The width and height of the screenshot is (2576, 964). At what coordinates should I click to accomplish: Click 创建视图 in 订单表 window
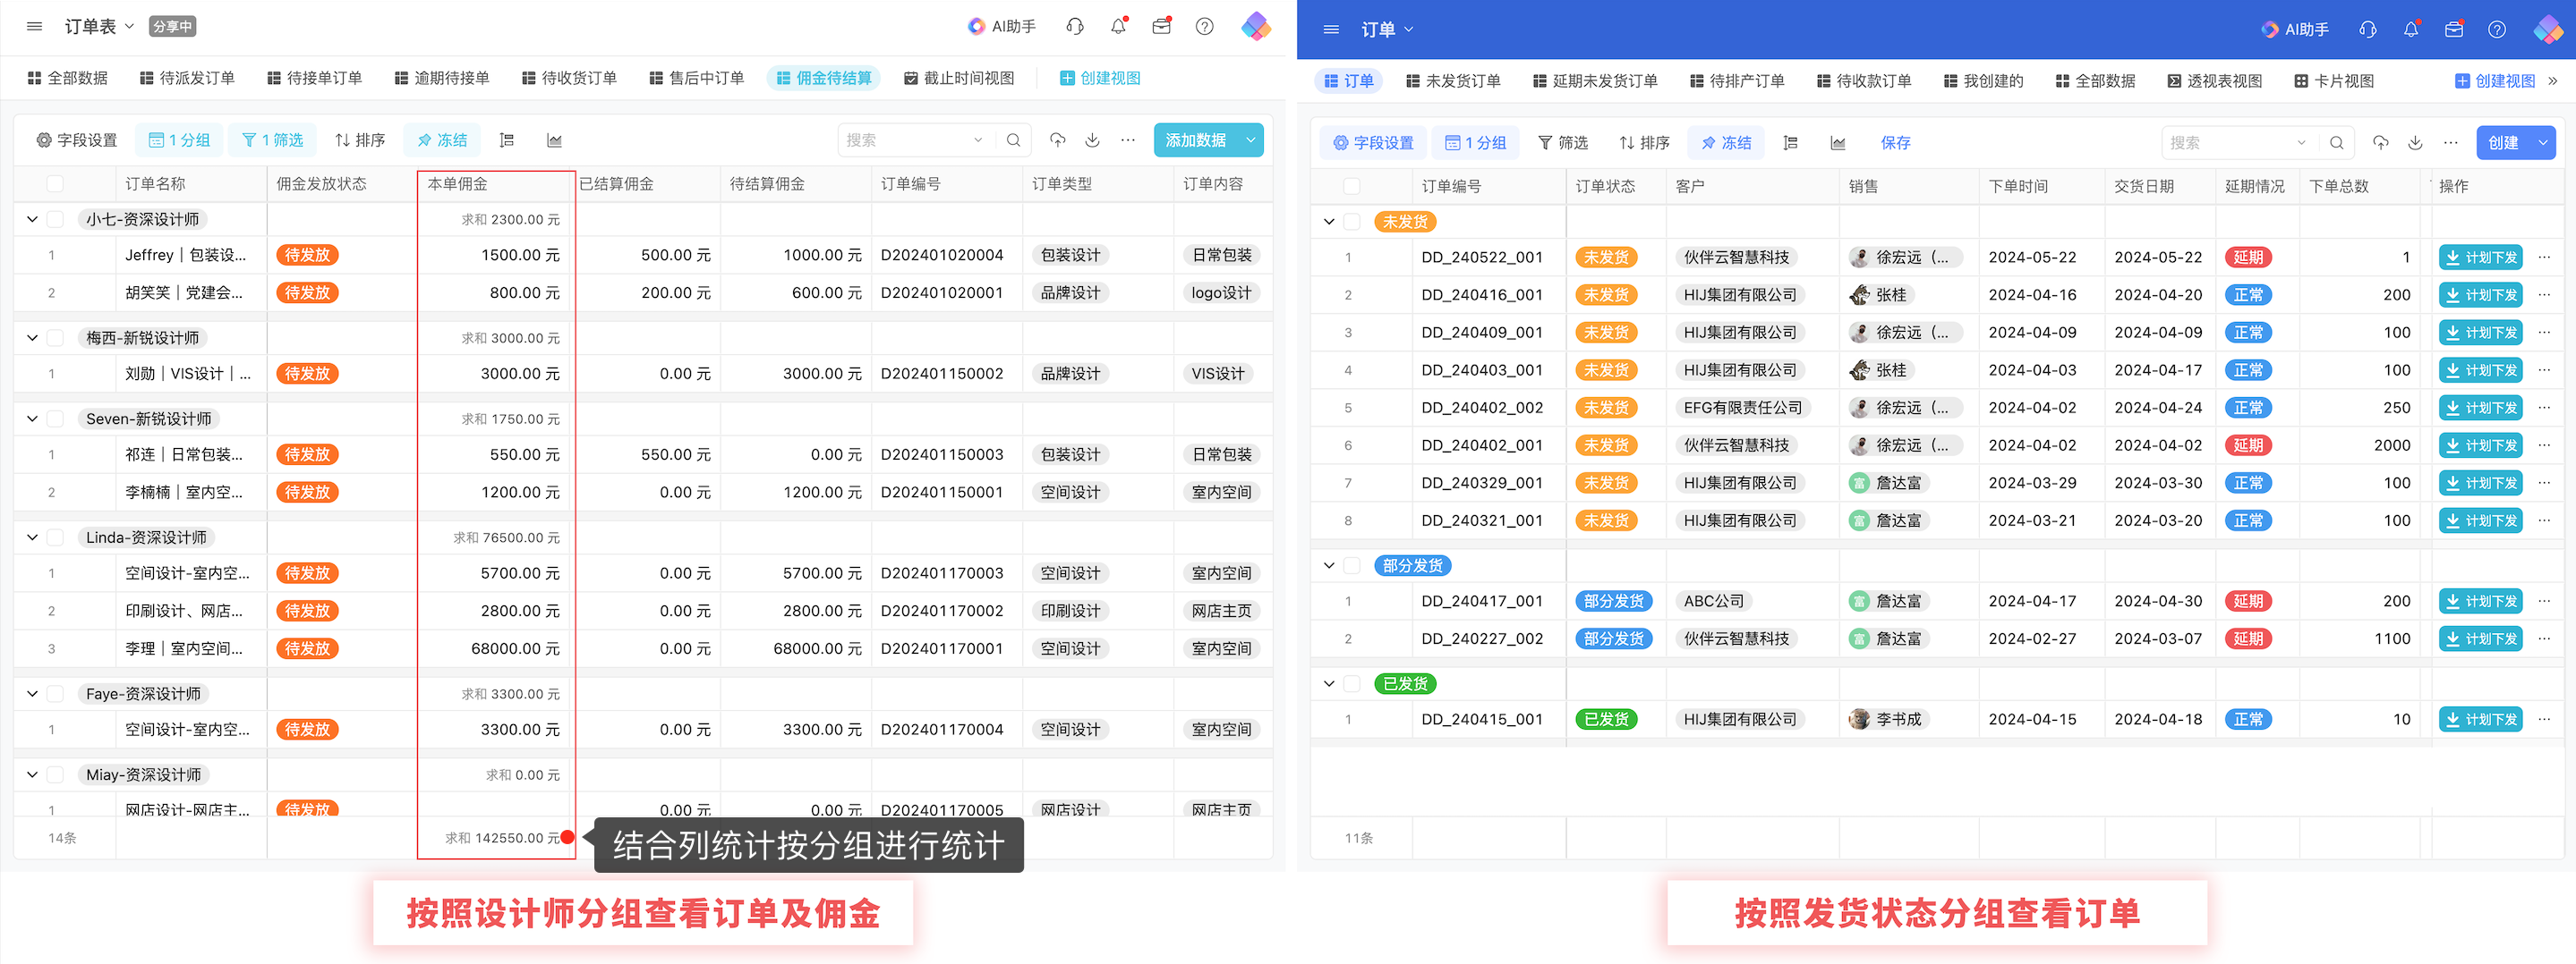[x=1099, y=78]
